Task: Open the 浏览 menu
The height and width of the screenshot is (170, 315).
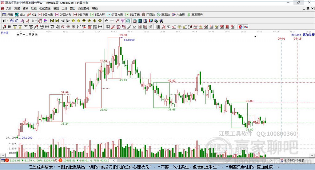Action: point(17,8)
